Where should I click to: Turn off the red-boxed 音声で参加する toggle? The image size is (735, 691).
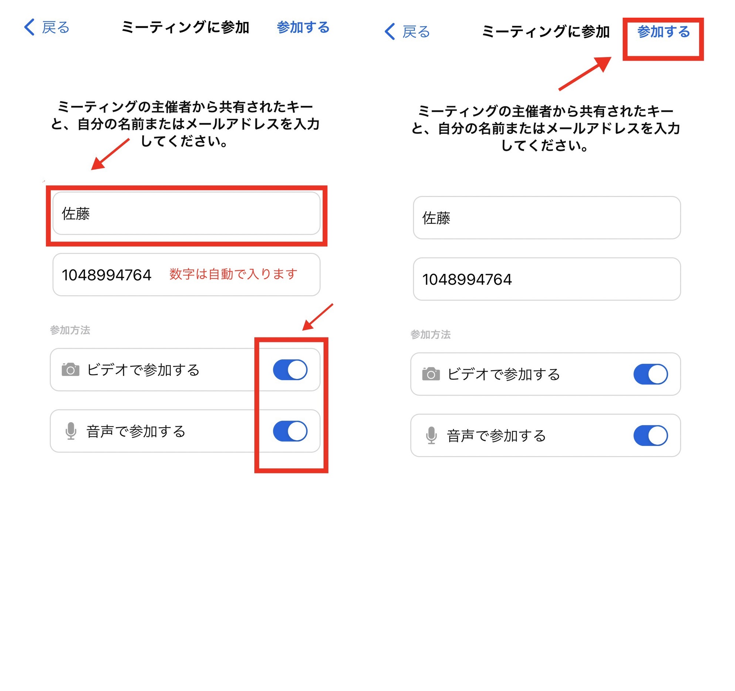coord(290,431)
